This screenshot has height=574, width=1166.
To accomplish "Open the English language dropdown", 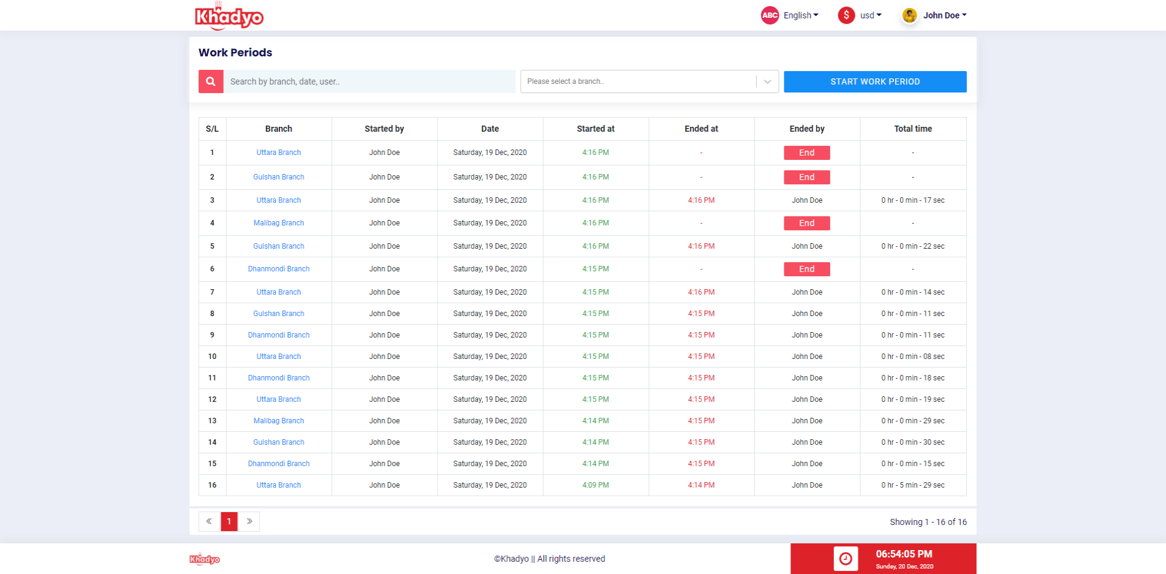I will (x=801, y=15).
